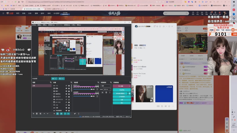The height and width of the screenshot is (133, 237).
Task: Click the Douyu header search field
Action: click(176, 13)
